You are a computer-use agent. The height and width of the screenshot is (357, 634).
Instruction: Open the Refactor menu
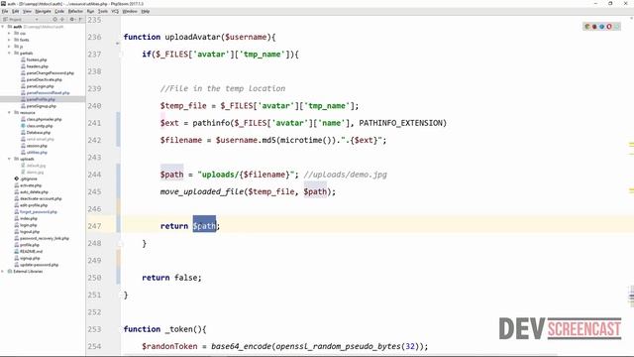click(x=75, y=11)
